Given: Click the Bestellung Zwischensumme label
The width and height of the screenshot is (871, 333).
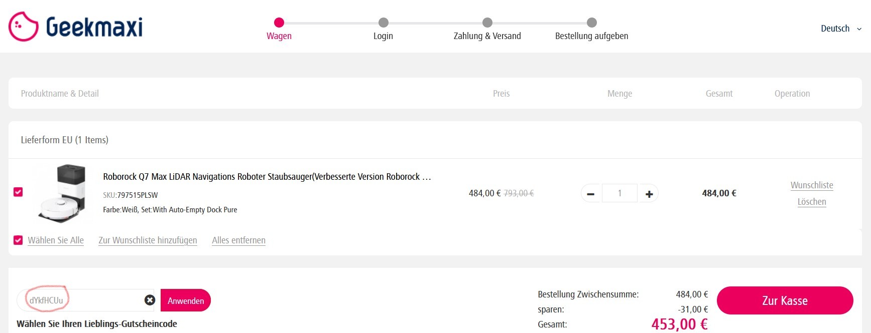Looking at the screenshot, I should click(x=588, y=294).
